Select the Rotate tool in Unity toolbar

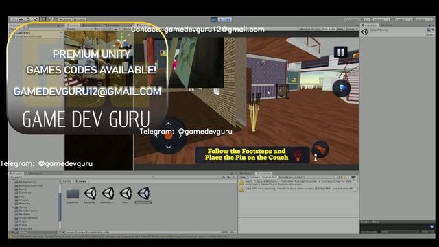[28, 19]
